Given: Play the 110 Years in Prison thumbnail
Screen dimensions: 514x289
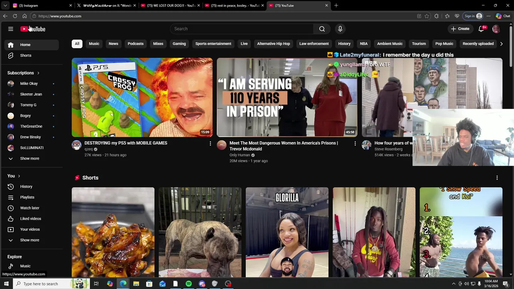Looking at the screenshot, I should (287, 98).
